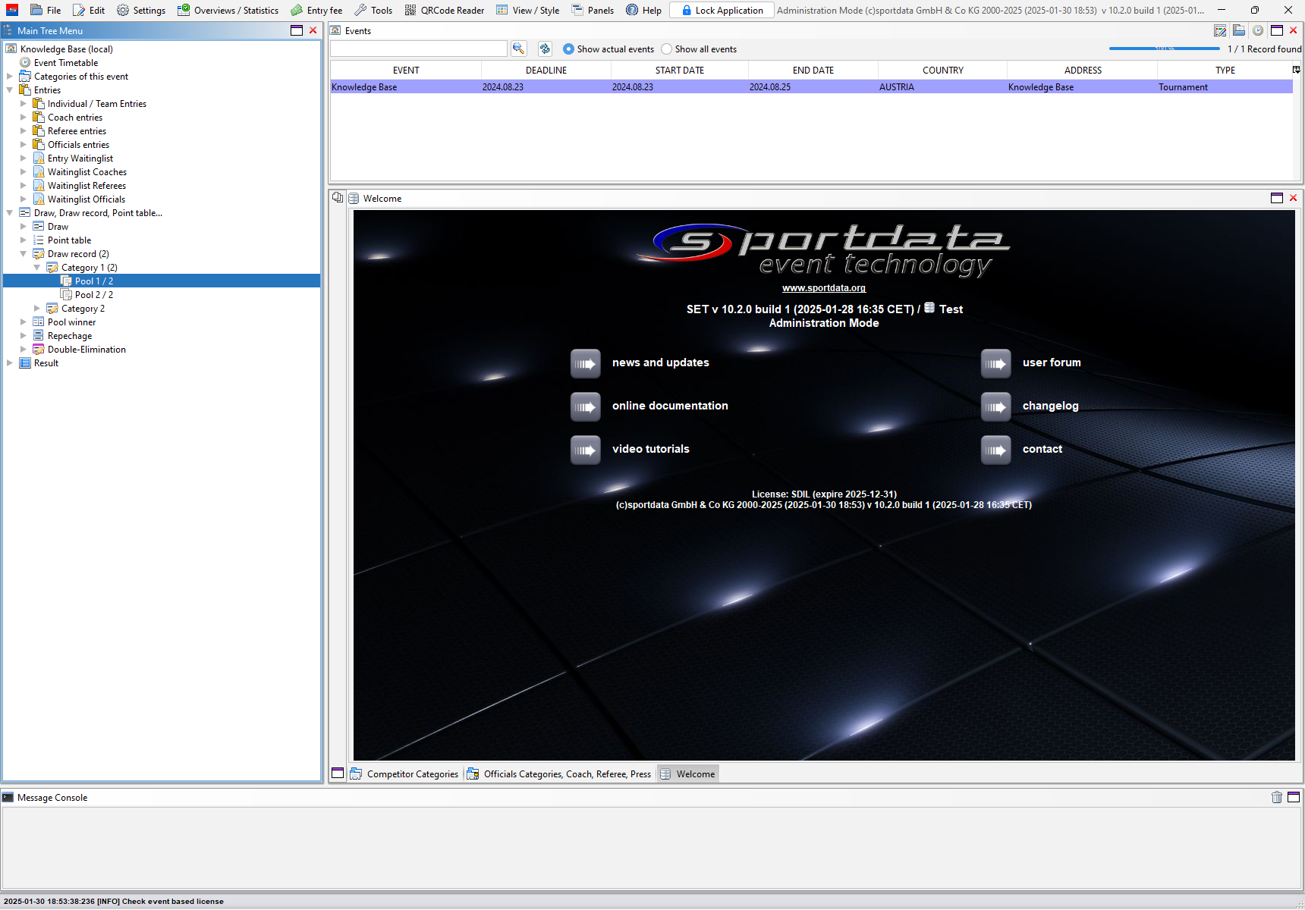This screenshot has height=910, width=1305.
Task: Open the Settings menu
Action: tap(141, 10)
